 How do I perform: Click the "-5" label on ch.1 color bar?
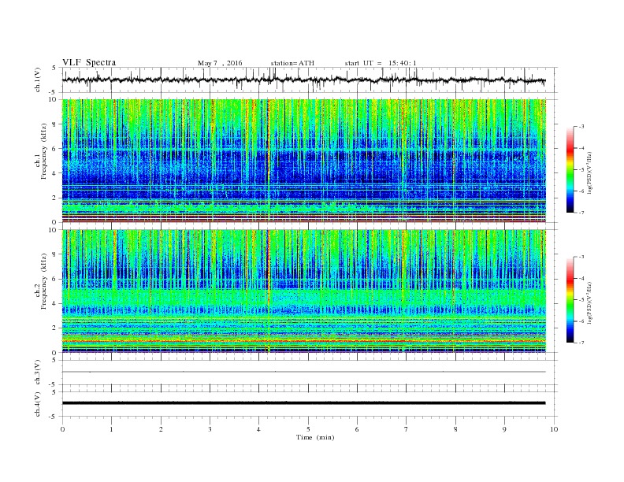point(581,170)
